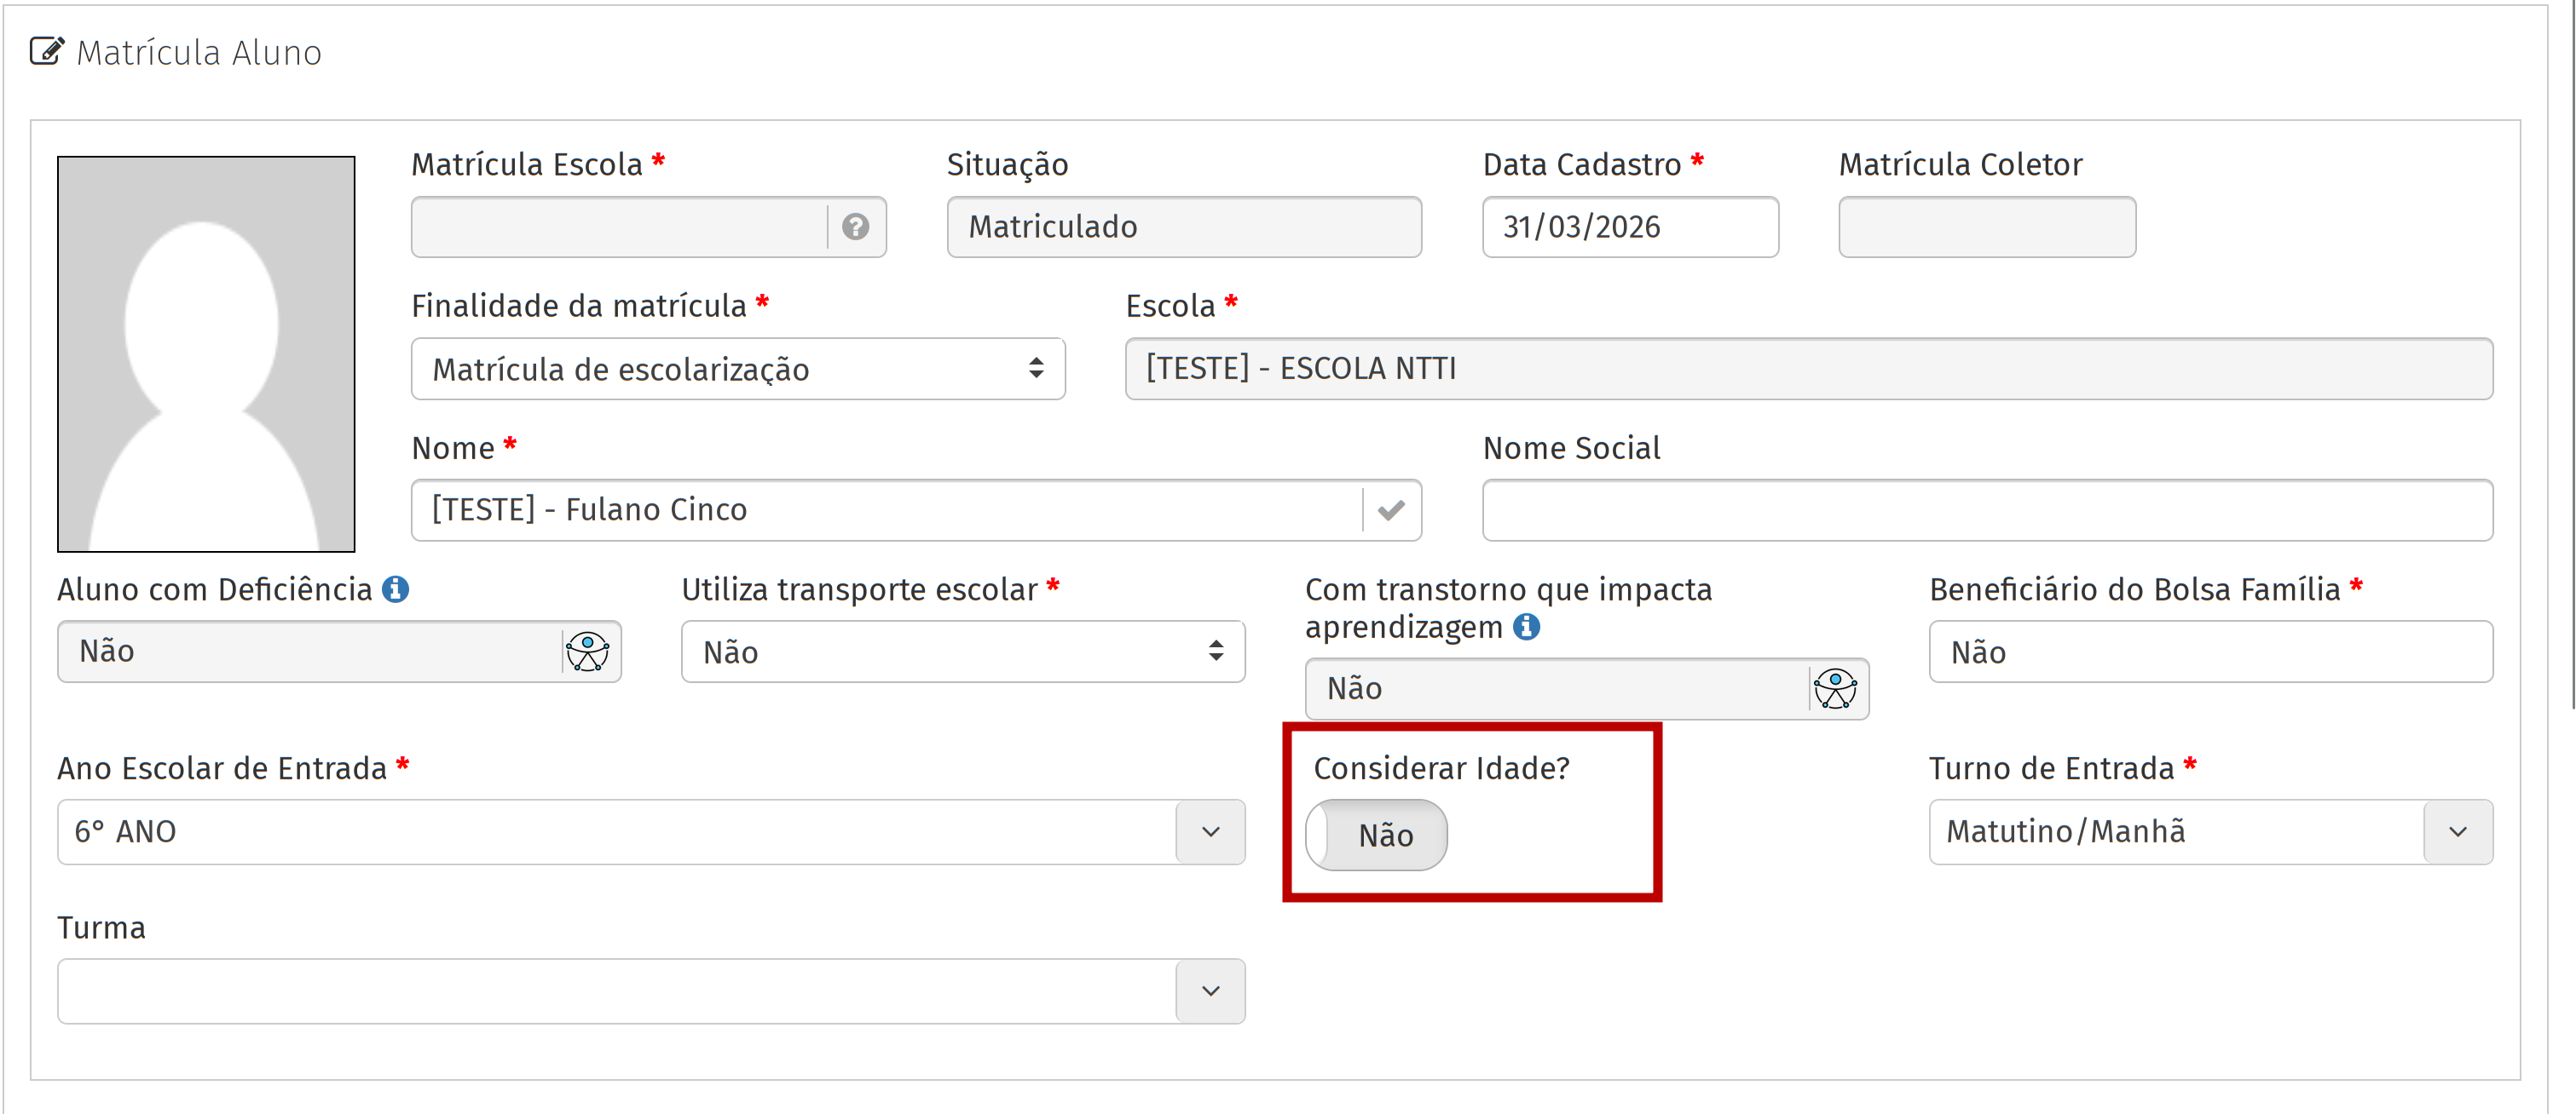Image resolution: width=2576 pixels, height=1114 pixels.
Task: Expand Turno de Entrada chevron
Action: click(x=2457, y=831)
